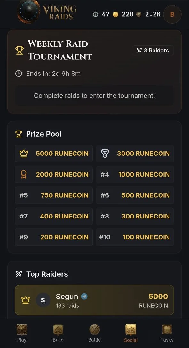
Task: Open profile avatar labeled B
Action: pos(172,14)
